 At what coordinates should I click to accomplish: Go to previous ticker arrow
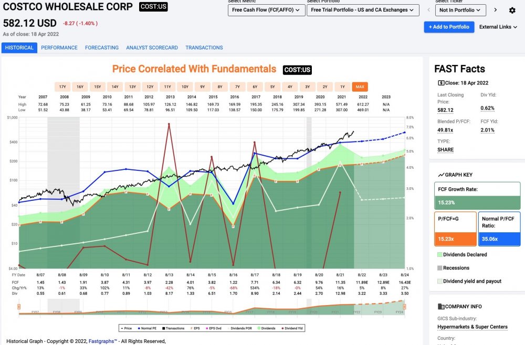pos(428,10)
